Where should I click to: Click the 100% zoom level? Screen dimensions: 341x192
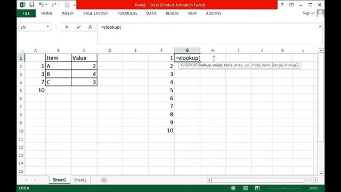point(313,188)
